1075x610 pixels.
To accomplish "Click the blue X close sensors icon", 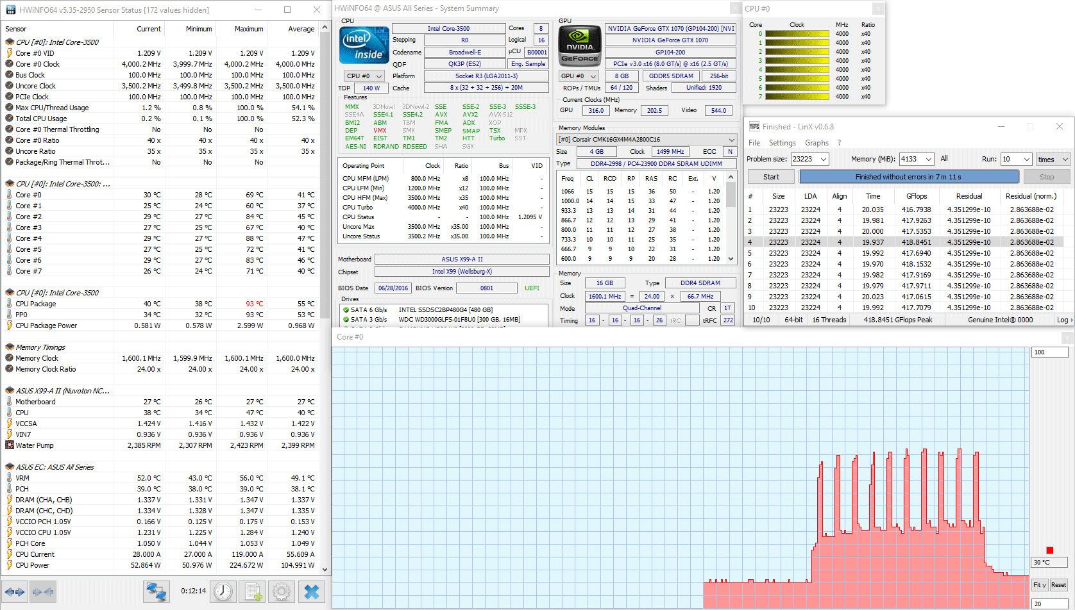I will (x=312, y=591).
